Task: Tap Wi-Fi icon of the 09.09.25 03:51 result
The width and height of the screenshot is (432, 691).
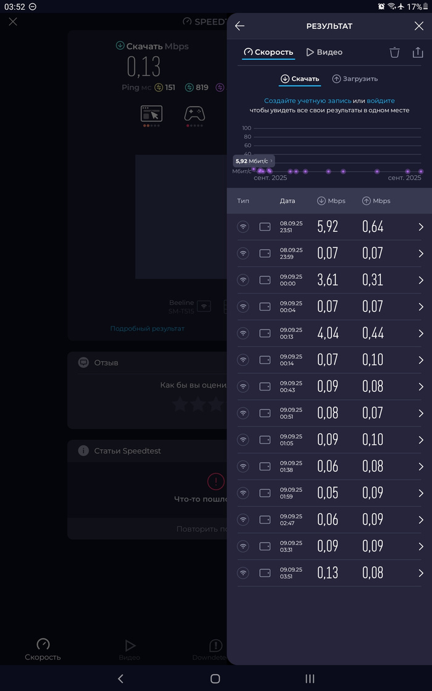Action: 243,573
